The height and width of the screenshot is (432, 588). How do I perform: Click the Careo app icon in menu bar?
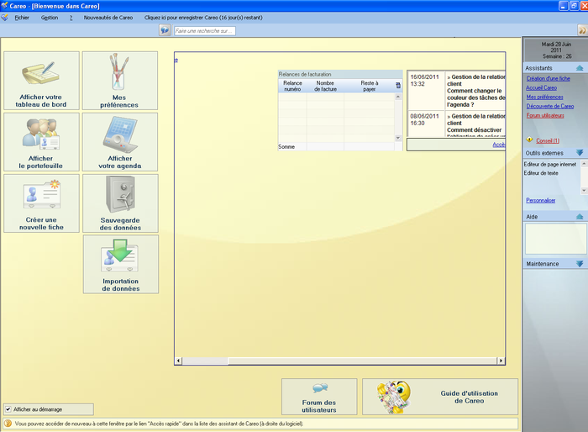pyautogui.click(x=4, y=18)
